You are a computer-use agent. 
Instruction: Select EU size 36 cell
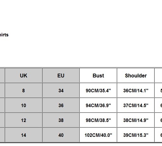pos(61,105)
